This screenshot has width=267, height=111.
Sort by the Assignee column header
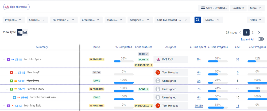171,47
